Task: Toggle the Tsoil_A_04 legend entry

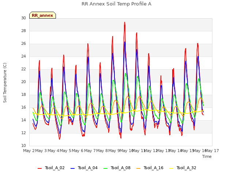Action: point(84,168)
